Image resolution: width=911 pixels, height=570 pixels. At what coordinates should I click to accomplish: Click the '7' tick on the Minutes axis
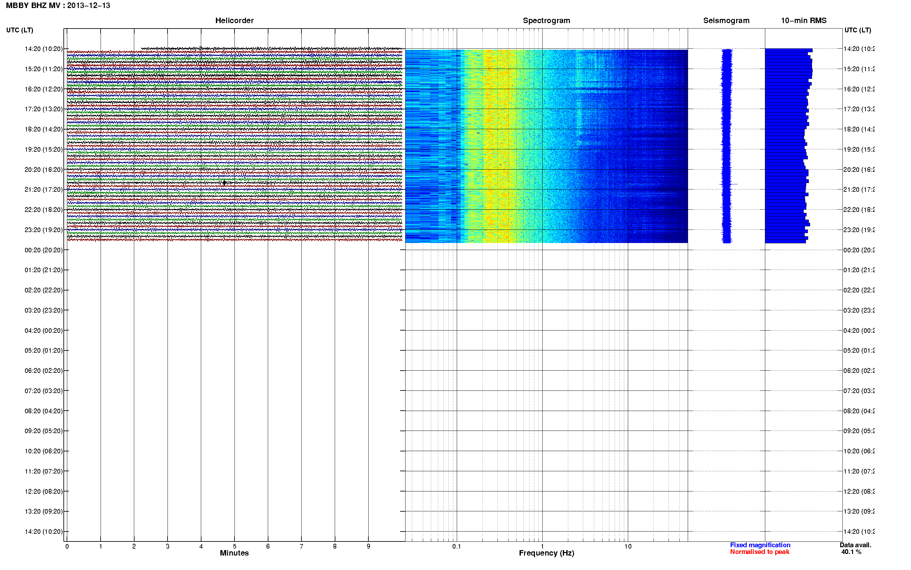pyautogui.click(x=301, y=546)
